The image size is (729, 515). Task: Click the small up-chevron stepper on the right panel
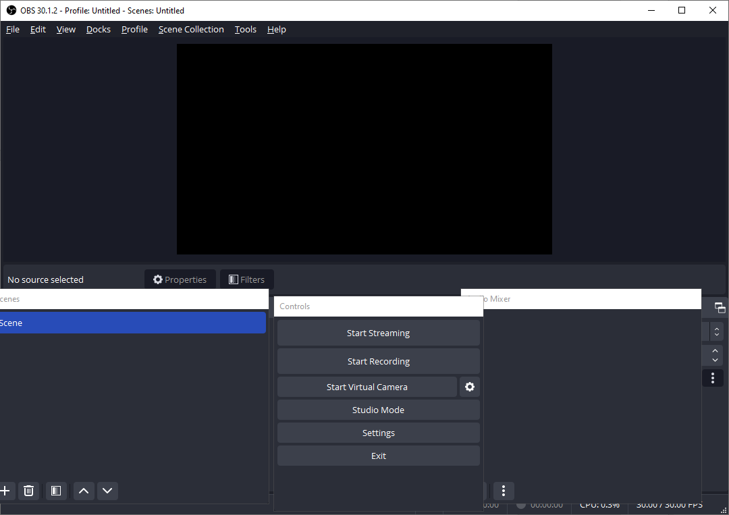[713, 328]
